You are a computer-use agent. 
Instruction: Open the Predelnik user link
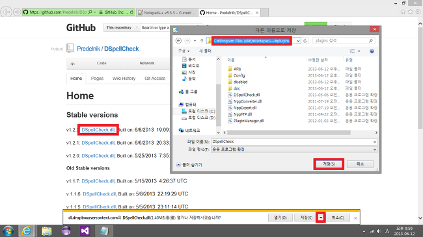(x=89, y=49)
